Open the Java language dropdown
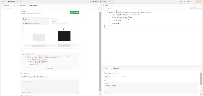This screenshot has height=96, width=203. (105, 8)
